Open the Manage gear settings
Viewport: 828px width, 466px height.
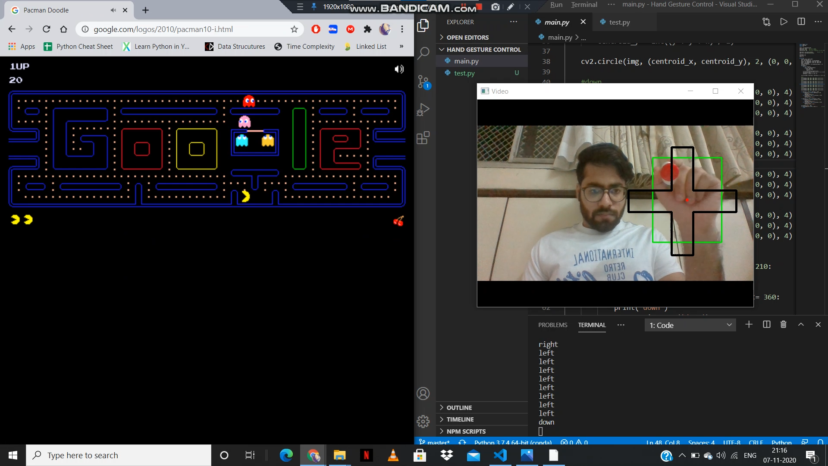423,421
